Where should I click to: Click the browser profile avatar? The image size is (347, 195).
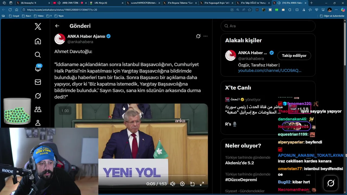[x=330, y=10]
